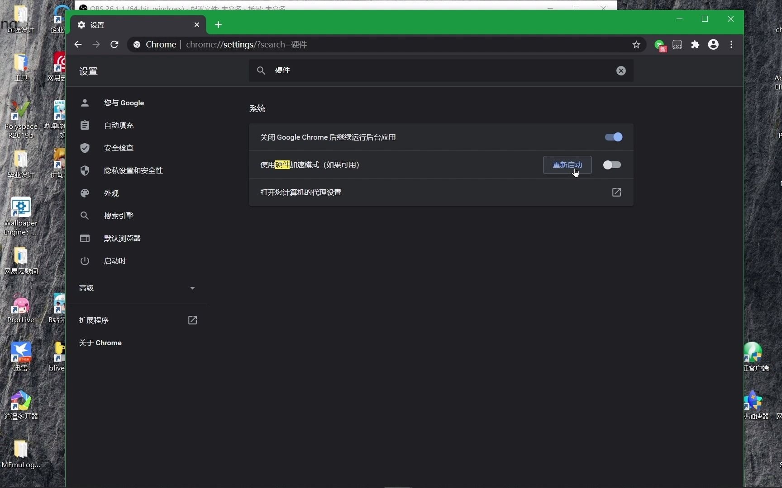Click the Chrome site info icon in address bar
Image resolution: width=782 pixels, height=488 pixels.
click(137, 44)
